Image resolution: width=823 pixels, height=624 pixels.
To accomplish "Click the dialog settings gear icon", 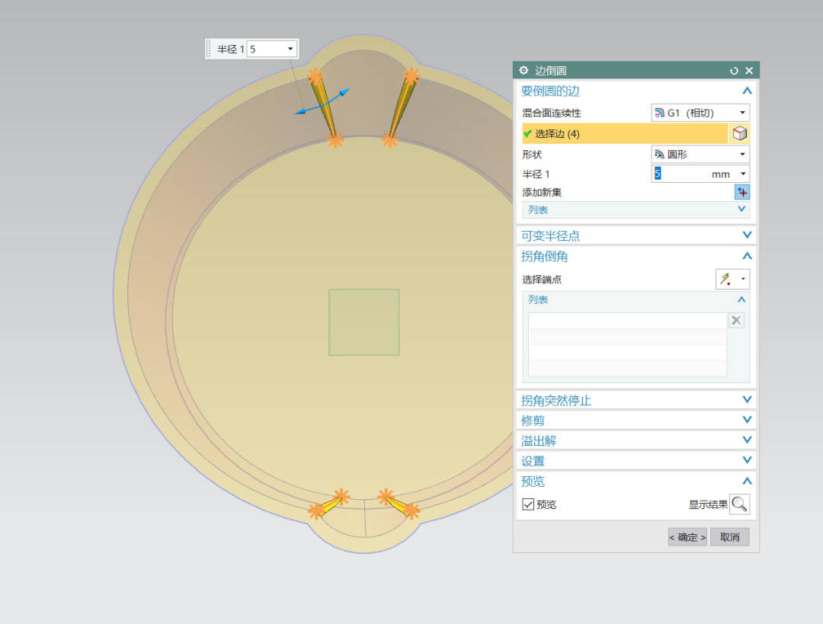I will [524, 70].
